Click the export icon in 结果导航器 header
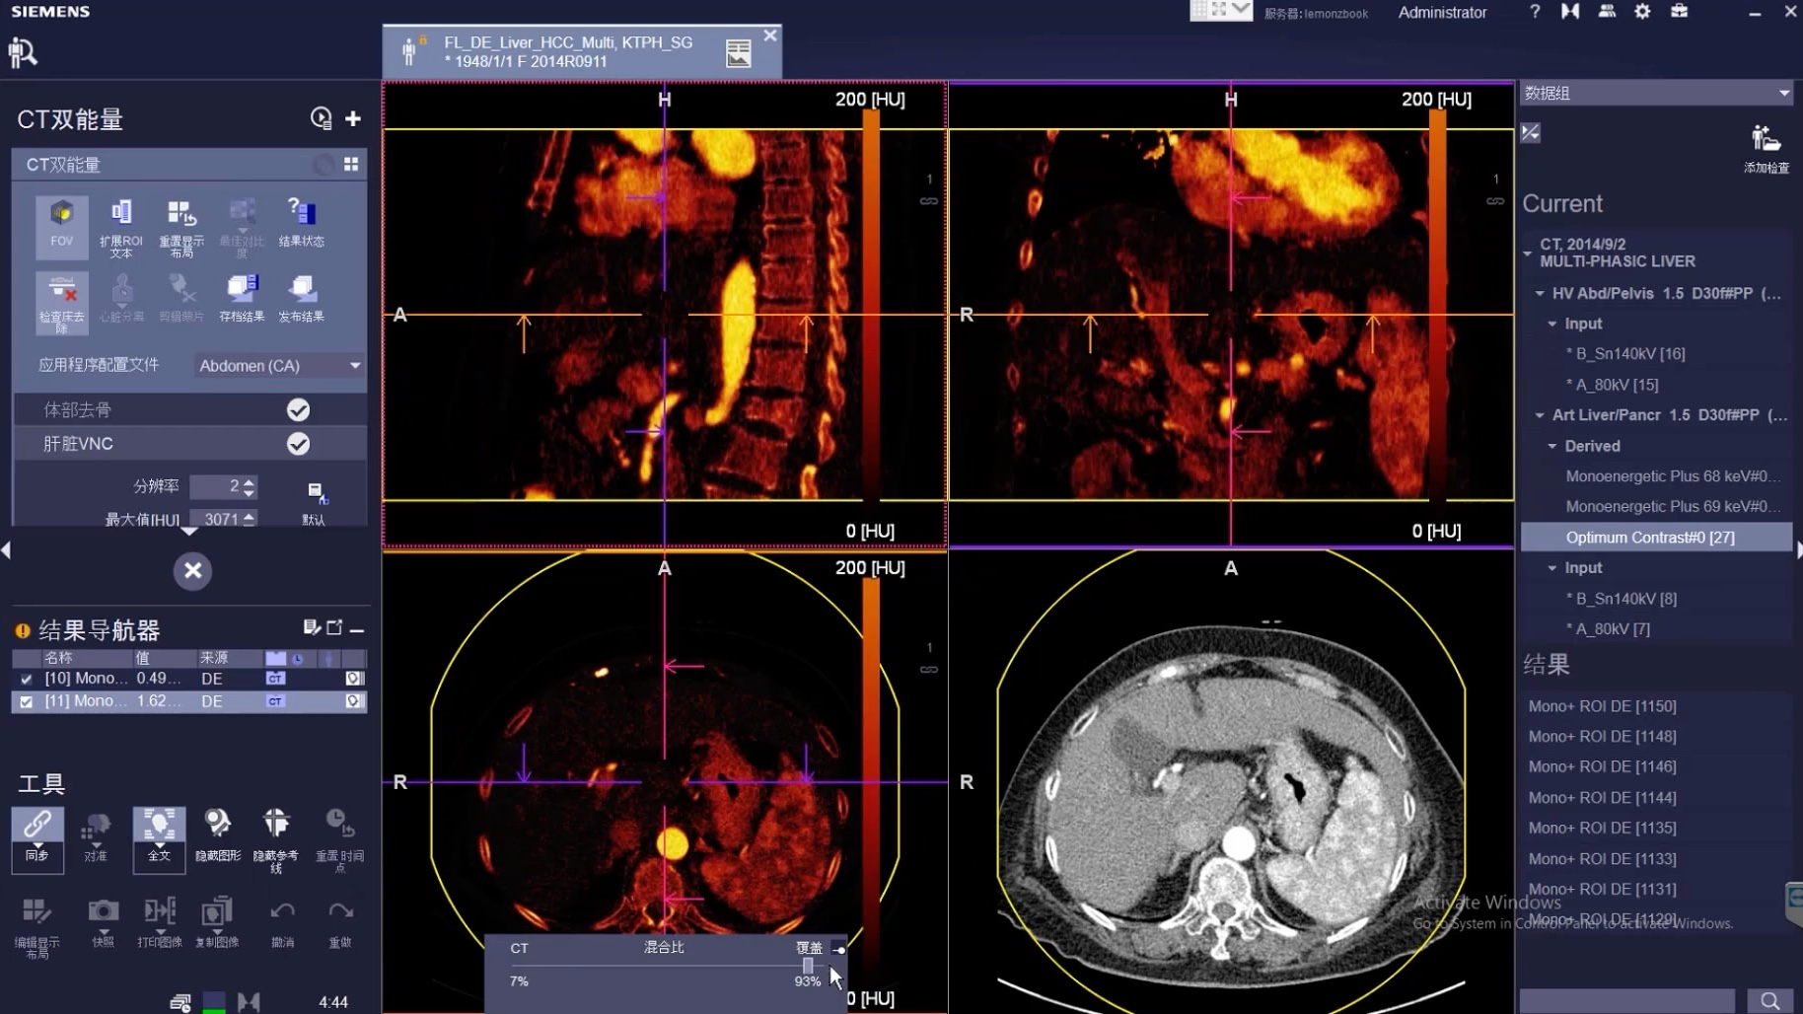The image size is (1803, 1014). (334, 627)
